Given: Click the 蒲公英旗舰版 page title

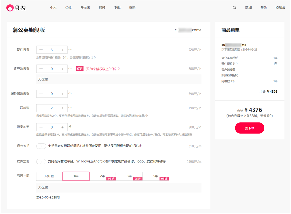Looking at the screenshot, I should pos(28,30).
